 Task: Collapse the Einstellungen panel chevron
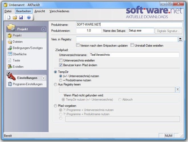[43, 78]
